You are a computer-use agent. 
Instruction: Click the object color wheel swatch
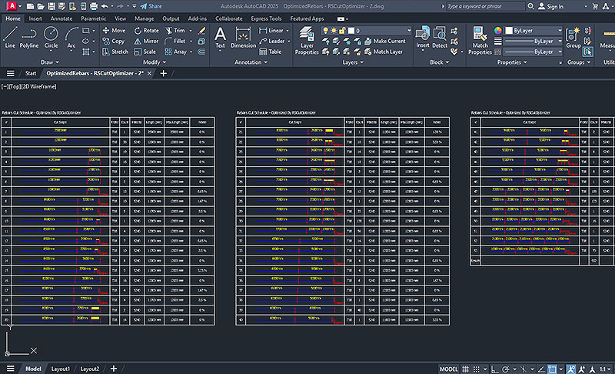(x=497, y=30)
